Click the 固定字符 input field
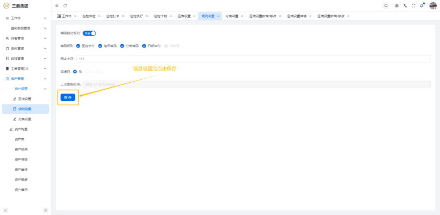440x215 pixels. coord(253,59)
